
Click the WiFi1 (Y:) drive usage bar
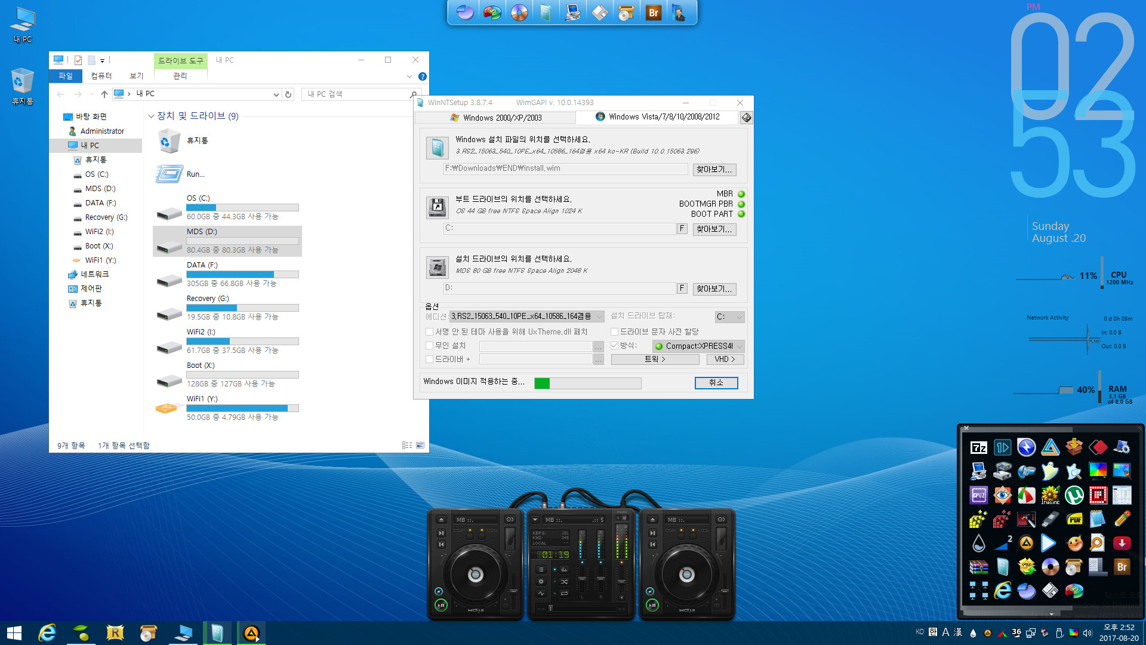click(242, 408)
